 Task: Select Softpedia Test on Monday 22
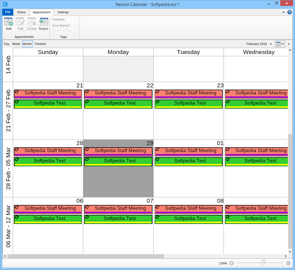pos(118,104)
